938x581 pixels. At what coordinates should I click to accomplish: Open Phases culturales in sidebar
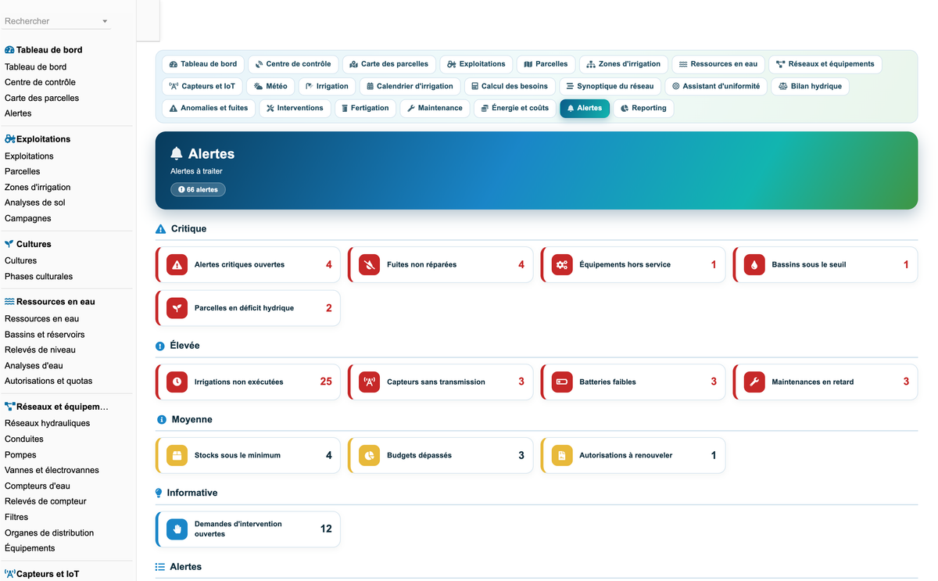click(38, 276)
